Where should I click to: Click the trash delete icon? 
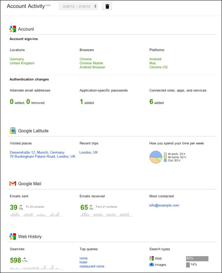[107, 7]
